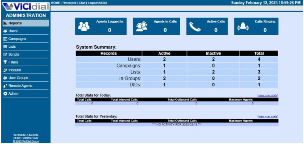The width and height of the screenshot is (304, 144).
Task: Click the Agents In Calls headset icon
Action: click(142, 26)
